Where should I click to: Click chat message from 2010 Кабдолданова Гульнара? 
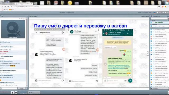pos(13,72)
